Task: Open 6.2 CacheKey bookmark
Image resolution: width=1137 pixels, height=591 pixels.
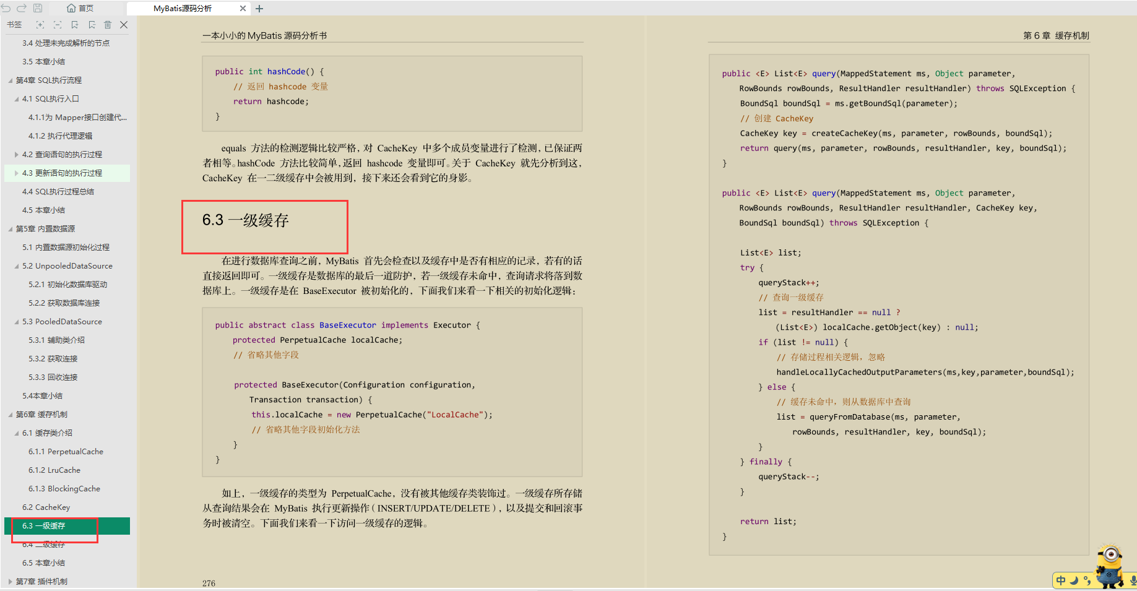Action: [x=46, y=507]
